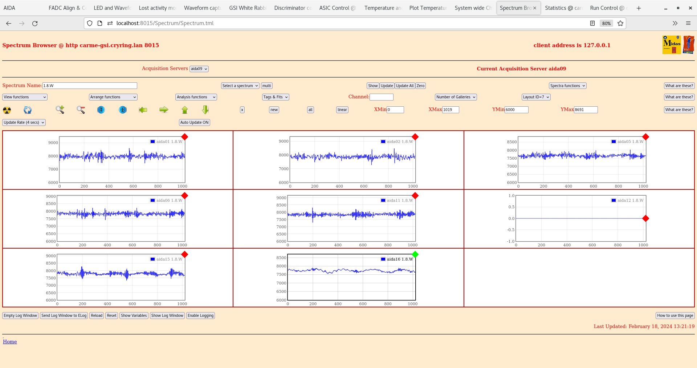Click the green diamond marker on aida16 plot
Image resolution: width=697 pixels, height=368 pixels.
click(415, 254)
